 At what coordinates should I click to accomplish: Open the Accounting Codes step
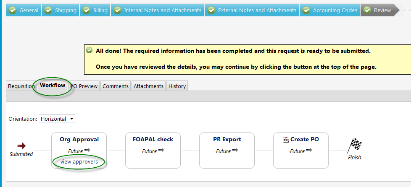tap(330, 10)
